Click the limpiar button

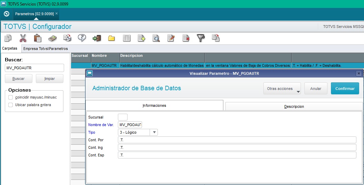point(49,79)
